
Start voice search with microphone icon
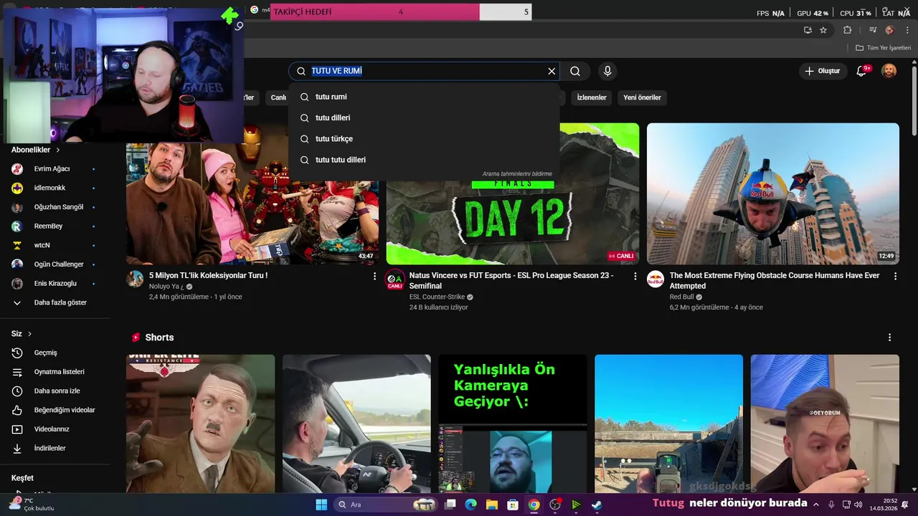coord(607,71)
